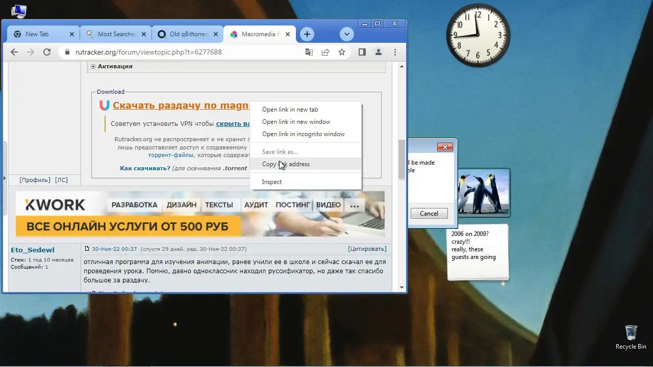Click the browser Forward arrow

pos(31,52)
